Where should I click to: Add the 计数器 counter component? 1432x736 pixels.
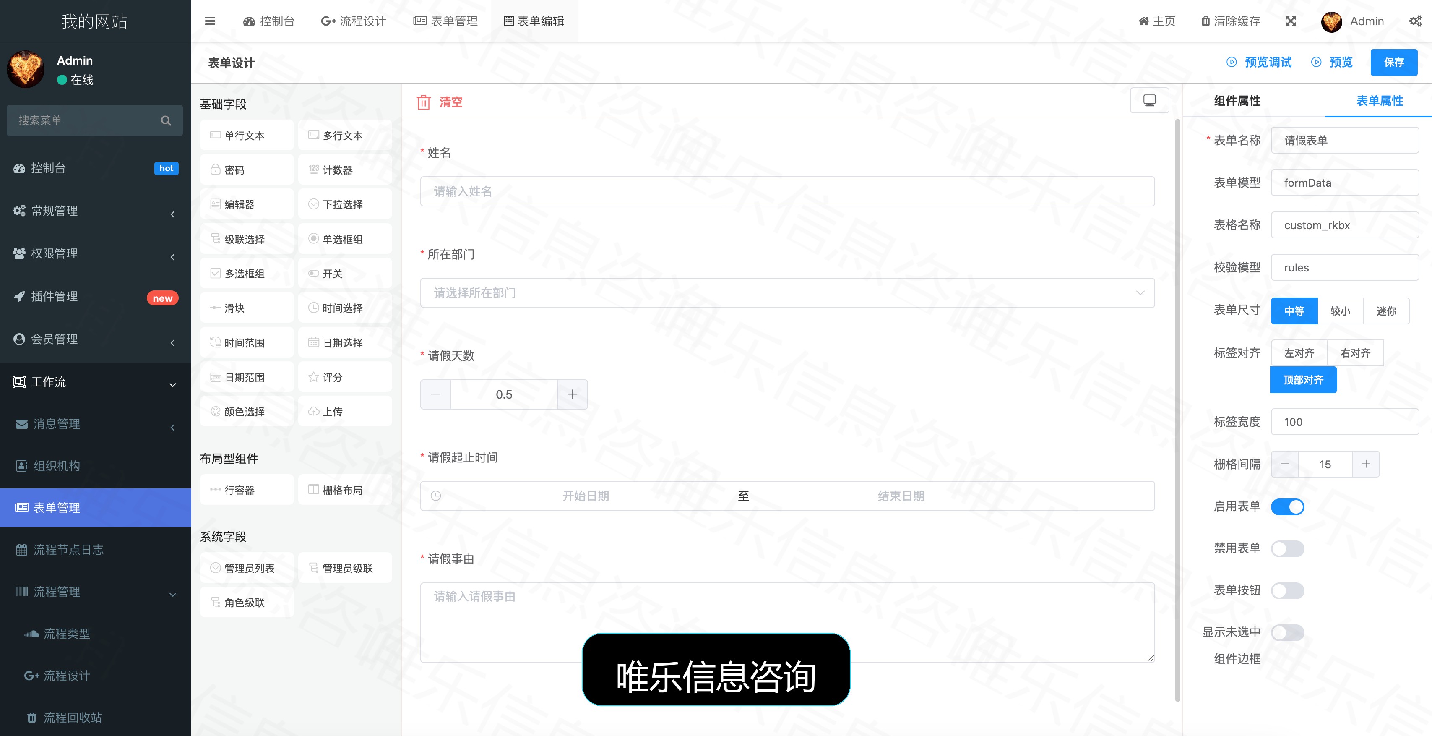pyautogui.click(x=345, y=170)
